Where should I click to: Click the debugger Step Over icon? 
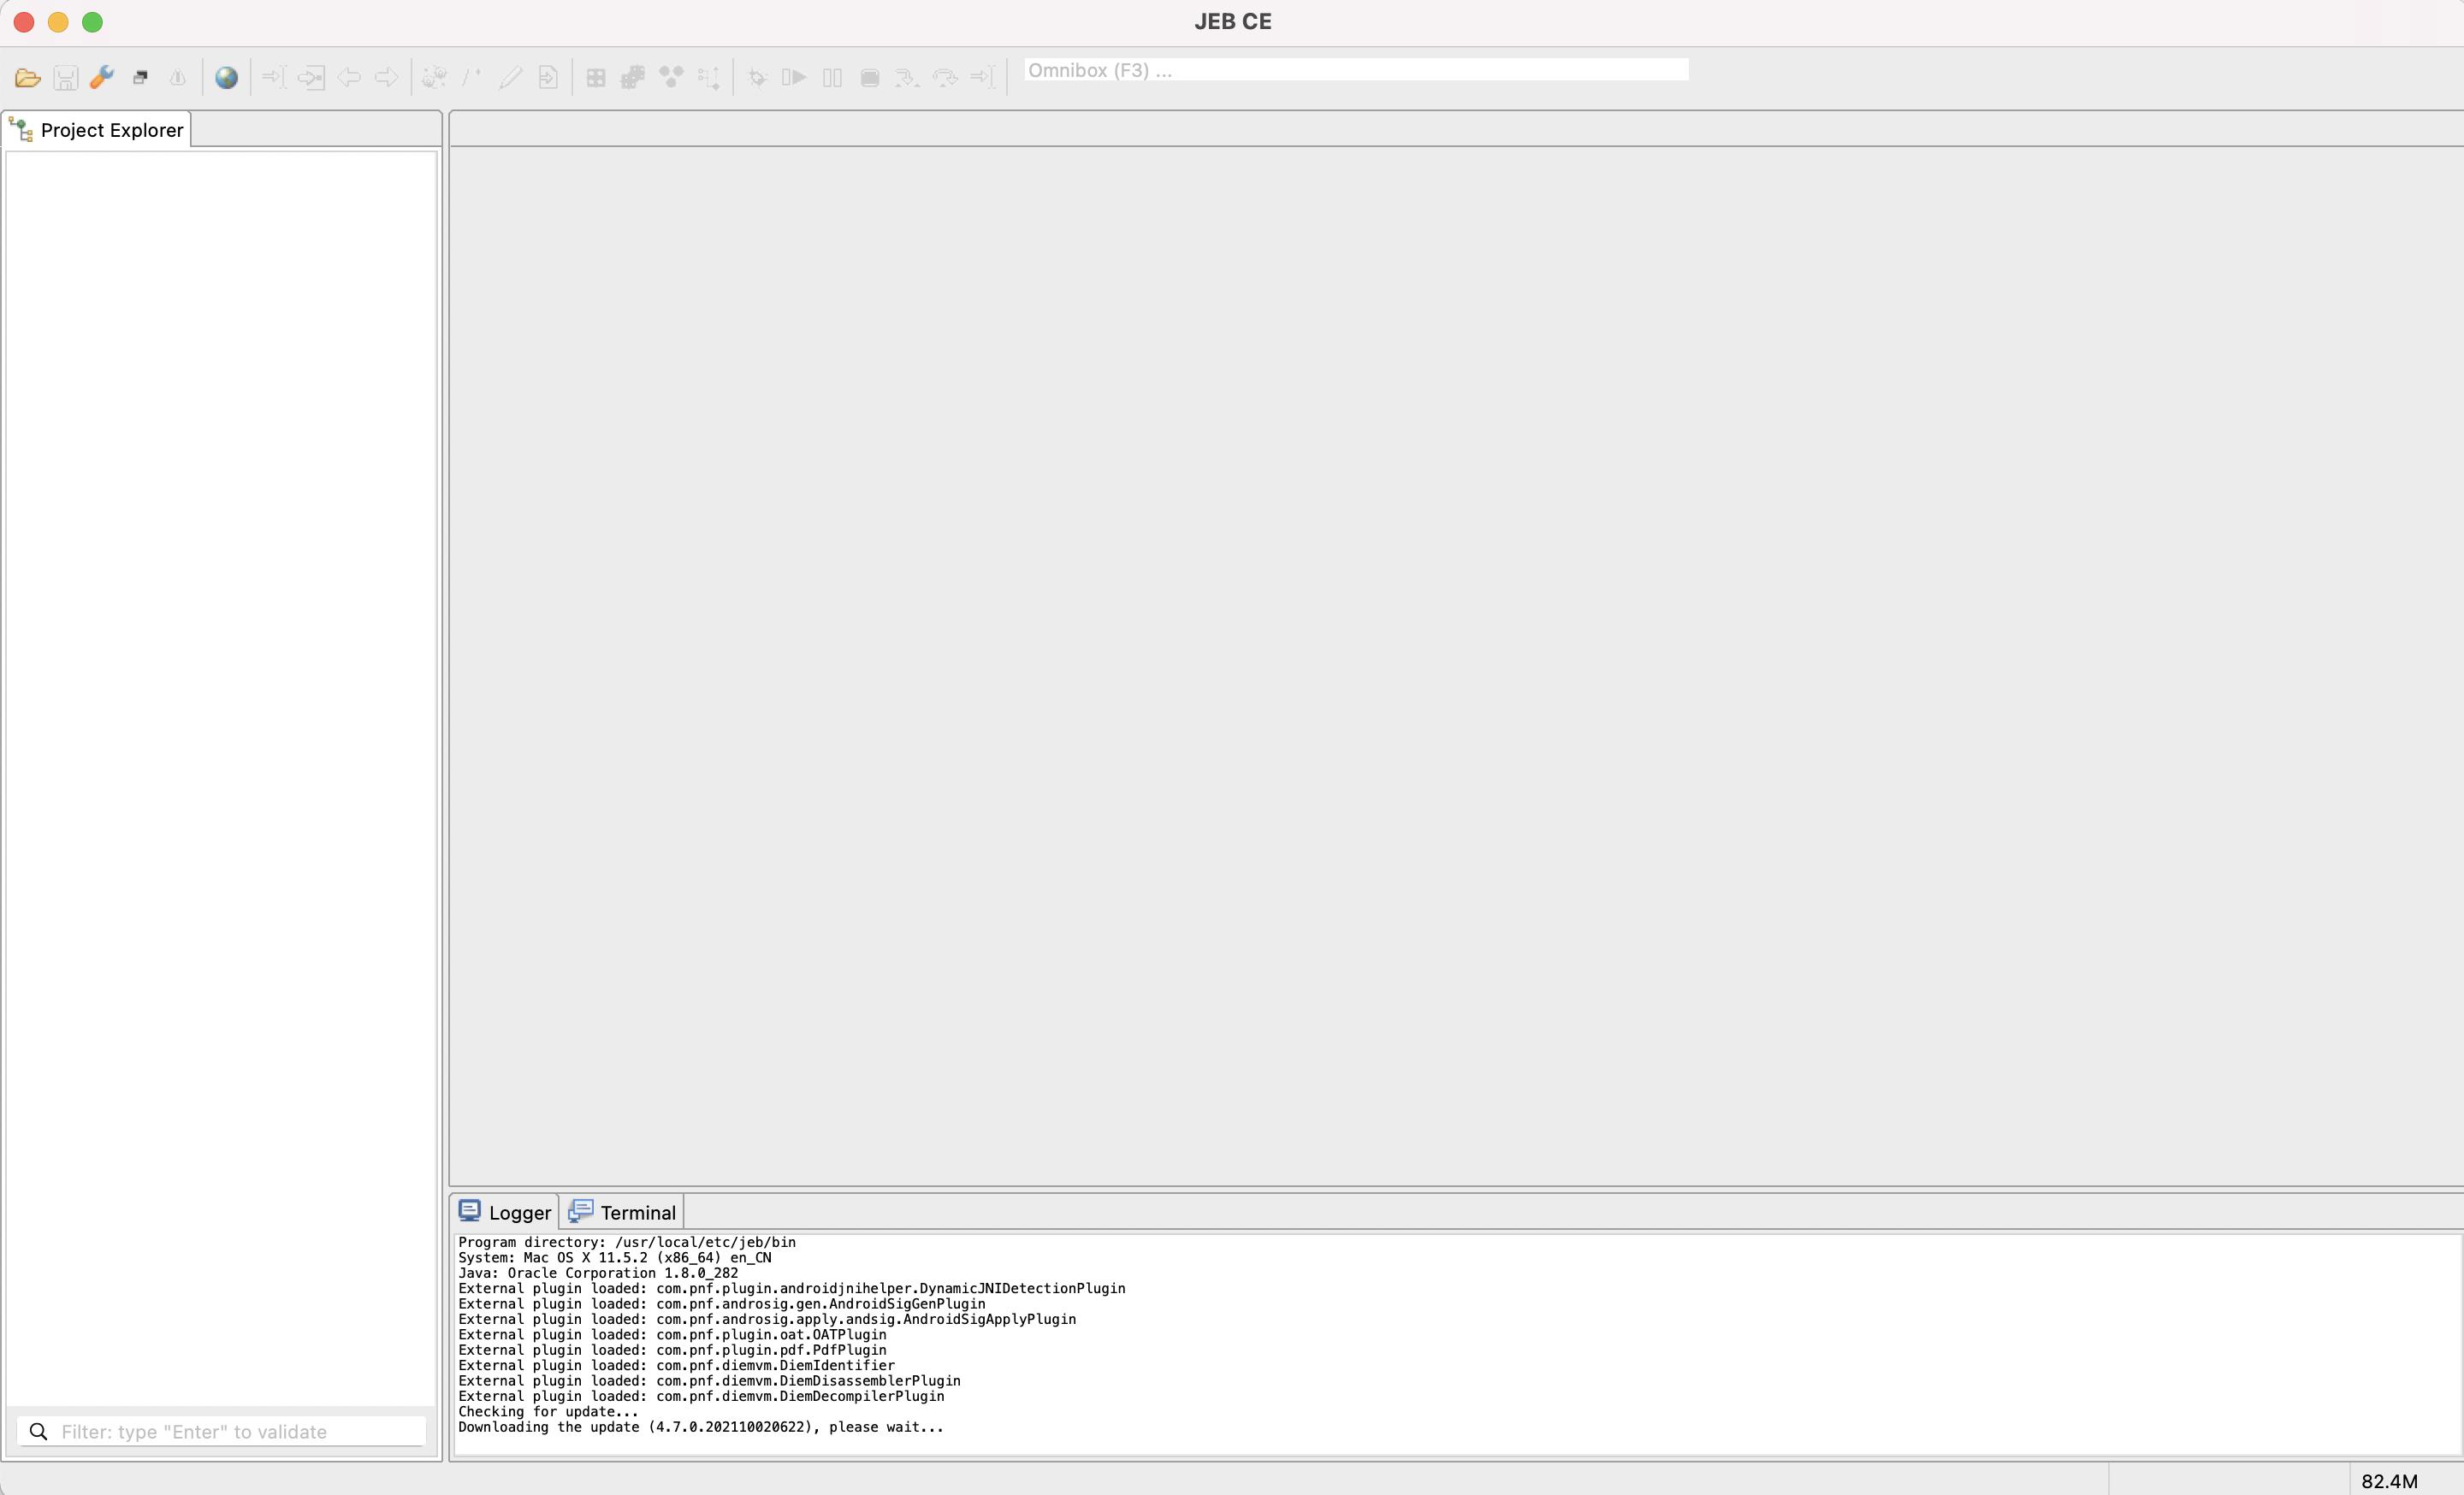pos(945,77)
